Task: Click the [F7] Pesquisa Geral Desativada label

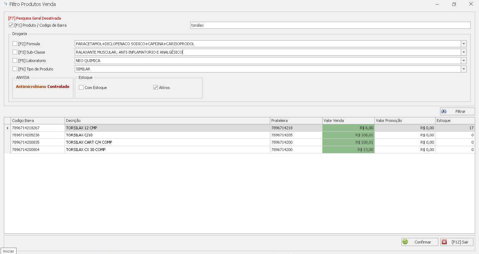Action: coord(34,18)
